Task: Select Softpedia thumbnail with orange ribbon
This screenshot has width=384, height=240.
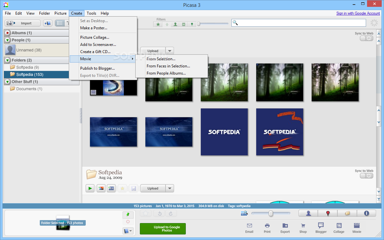Action: 280,132
